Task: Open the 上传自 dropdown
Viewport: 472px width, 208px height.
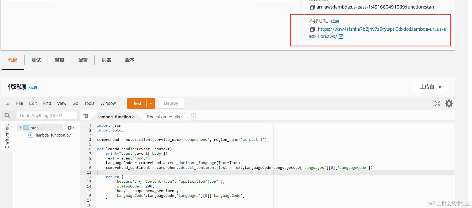Action: point(430,87)
